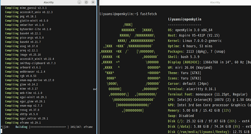Image resolution: width=251 pixels, height=134 pixels.
Task: Maximize the left Alacritty window
Action: point(86,2)
